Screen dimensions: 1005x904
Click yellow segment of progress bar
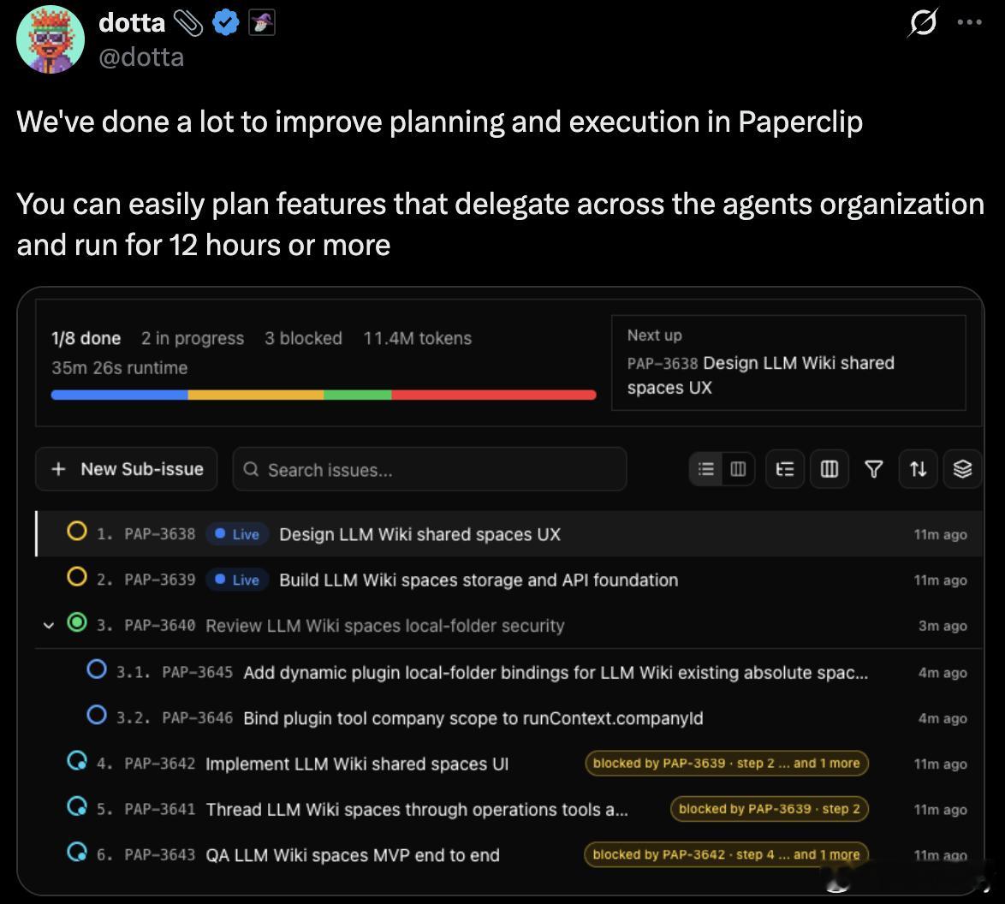tap(256, 395)
